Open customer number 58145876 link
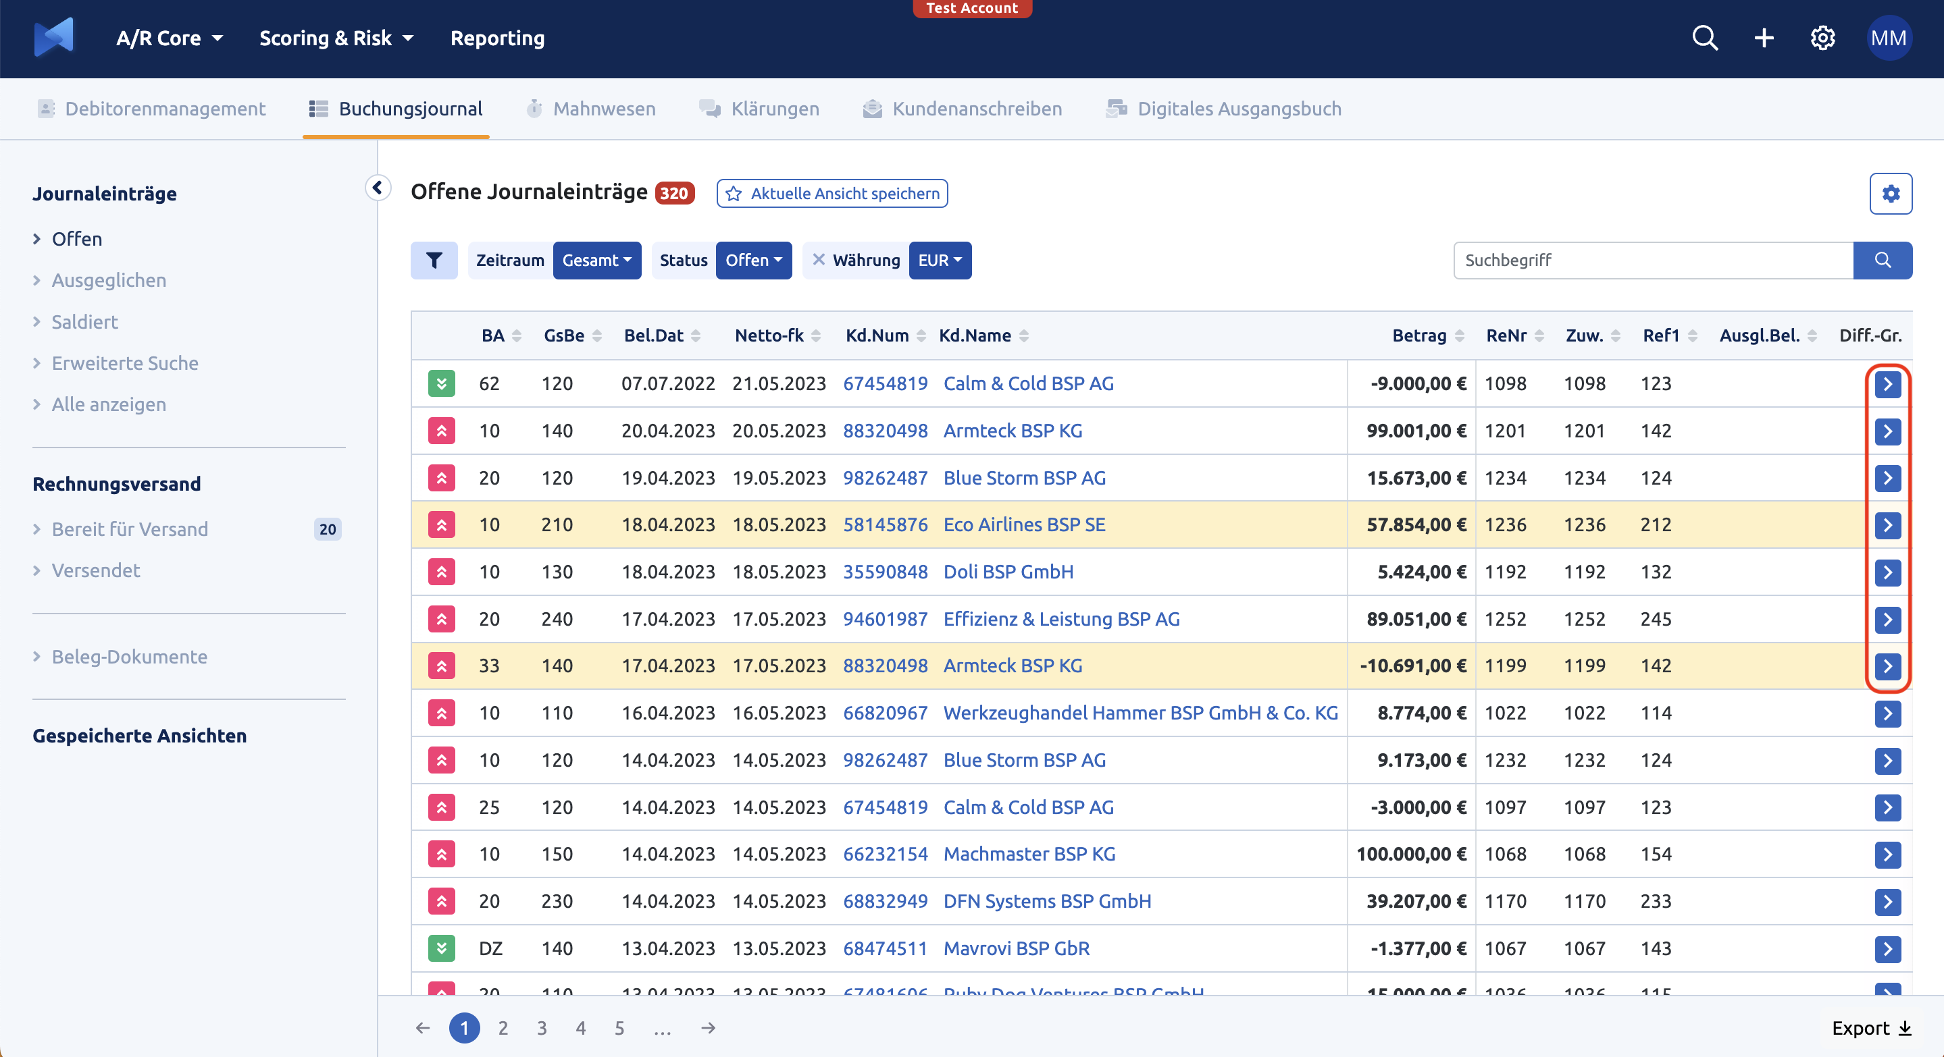Viewport: 1944px width, 1057px height. tap(886, 524)
